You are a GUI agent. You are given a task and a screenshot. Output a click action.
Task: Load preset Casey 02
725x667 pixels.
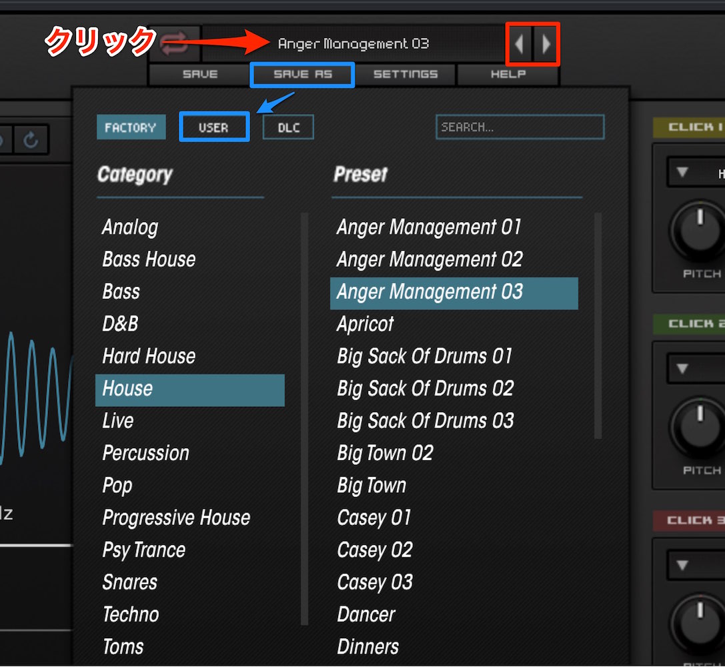[x=454, y=550]
